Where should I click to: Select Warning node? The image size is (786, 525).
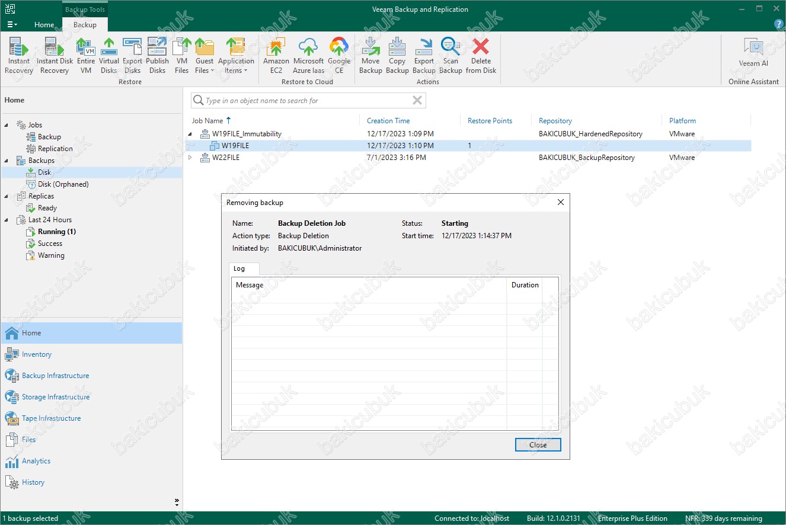pyautogui.click(x=51, y=255)
